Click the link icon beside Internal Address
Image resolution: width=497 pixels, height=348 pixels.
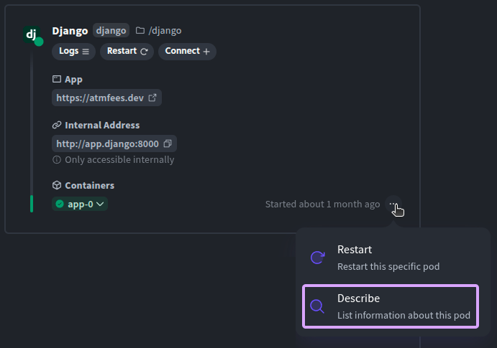pos(57,125)
